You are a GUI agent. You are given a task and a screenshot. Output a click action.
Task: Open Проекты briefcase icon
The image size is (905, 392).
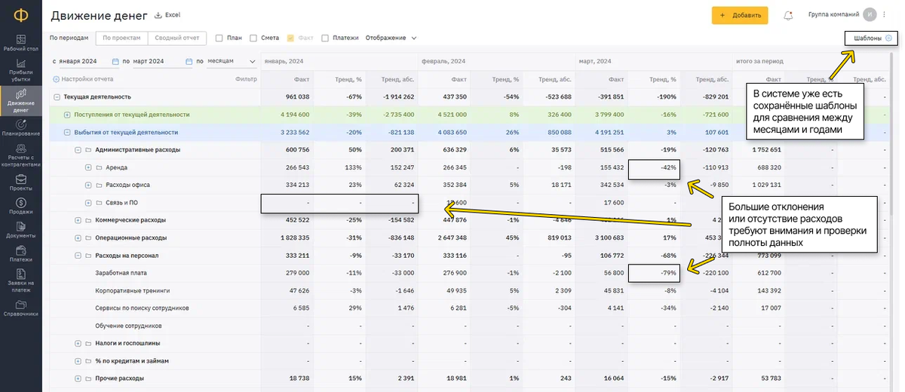pyautogui.click(x=20, y=179)
